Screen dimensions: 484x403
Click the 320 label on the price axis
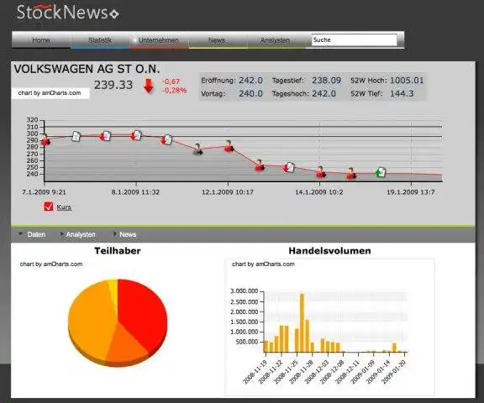pos(33,119)
